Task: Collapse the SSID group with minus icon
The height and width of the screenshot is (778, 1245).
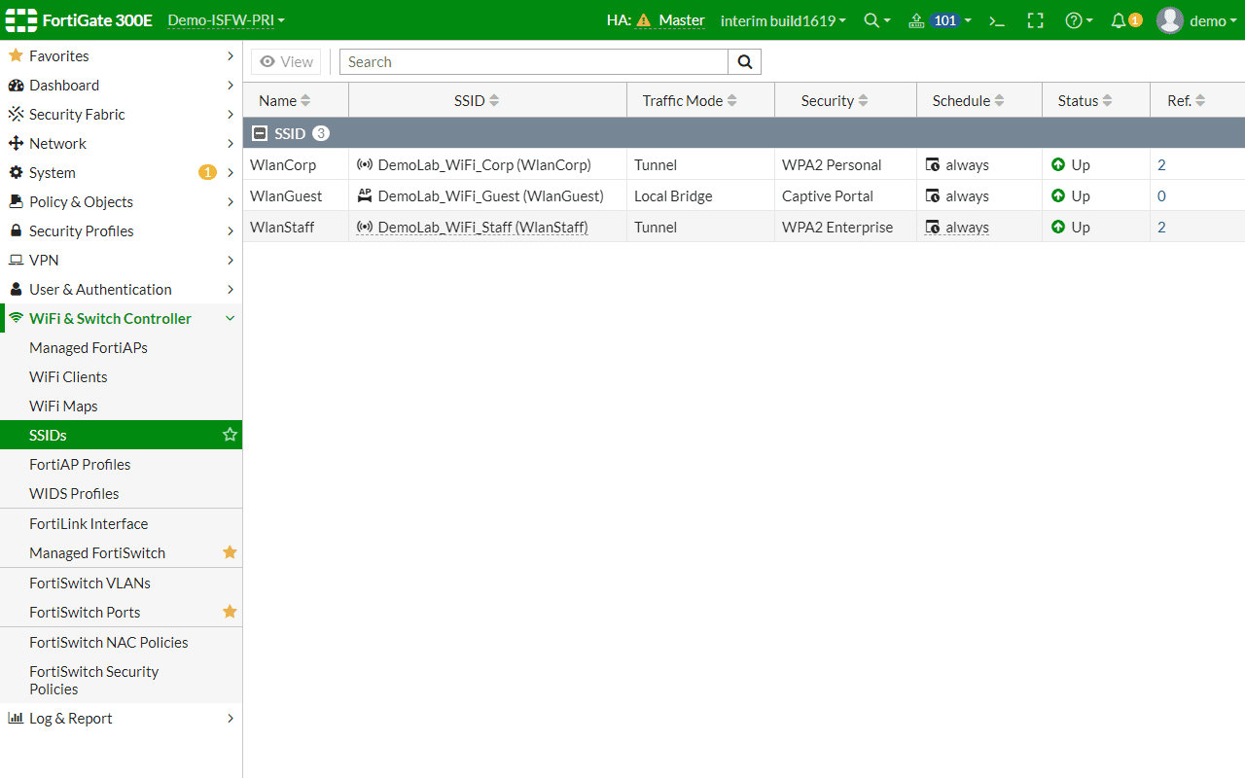Action: tap(260, 133)
